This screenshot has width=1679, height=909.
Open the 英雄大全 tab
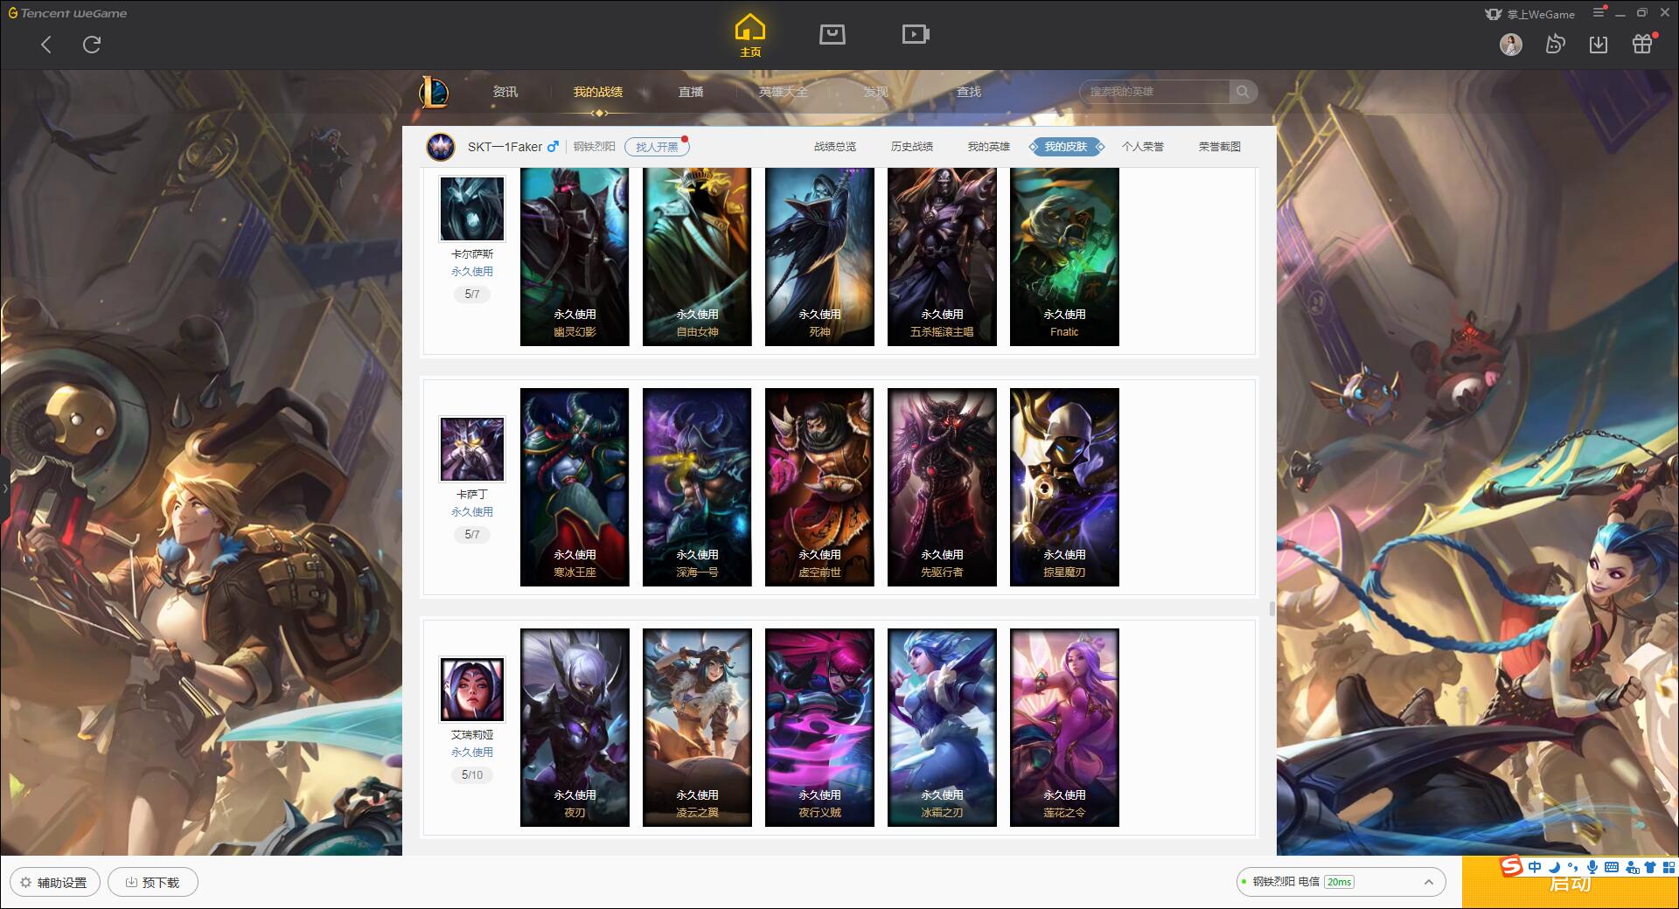(x=784, y=92)
